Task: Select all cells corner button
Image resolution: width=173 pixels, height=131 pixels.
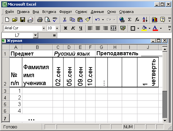Action: coord(6,47)
